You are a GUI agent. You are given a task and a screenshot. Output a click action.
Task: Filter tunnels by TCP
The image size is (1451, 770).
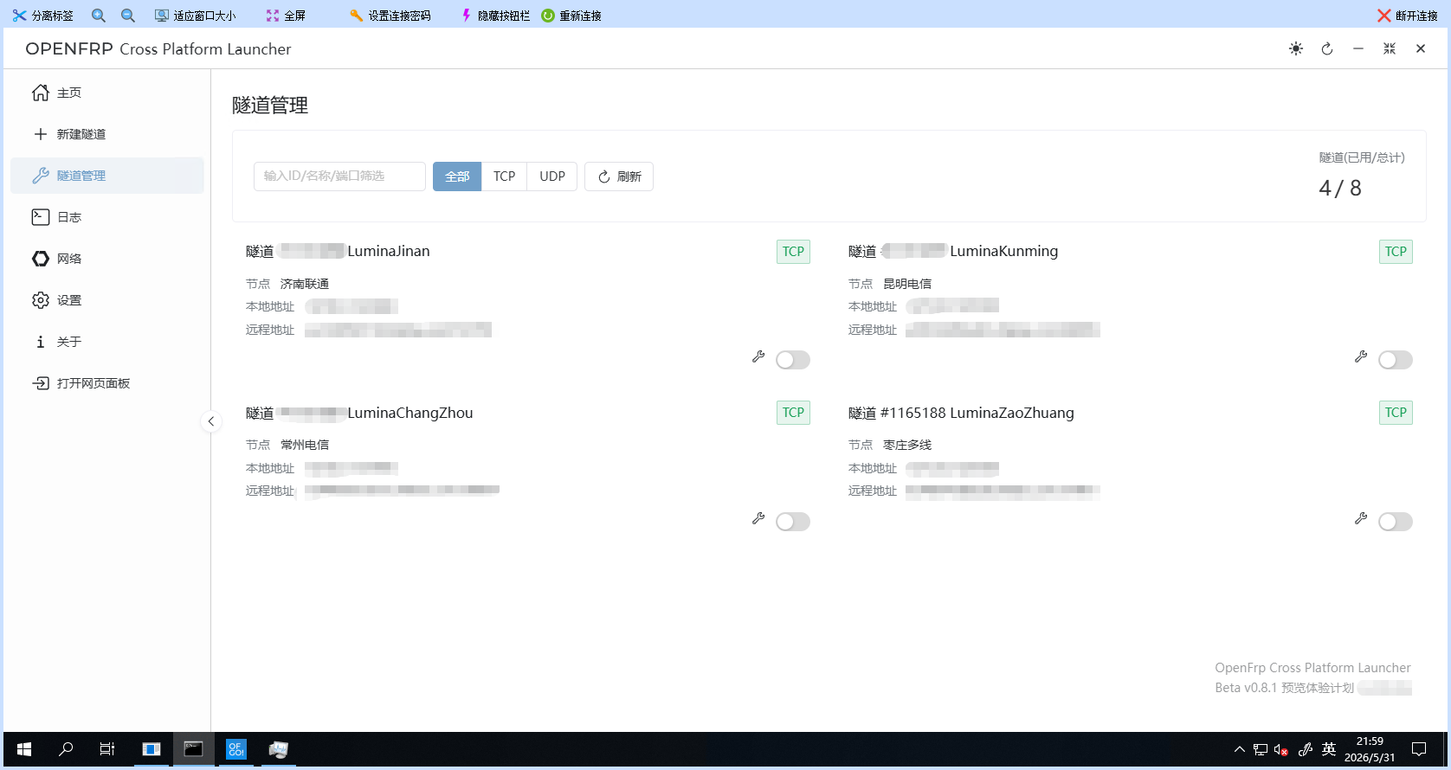504,176
